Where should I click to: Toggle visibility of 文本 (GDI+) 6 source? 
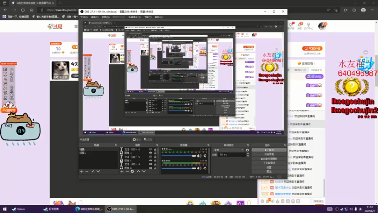point(150,149)
